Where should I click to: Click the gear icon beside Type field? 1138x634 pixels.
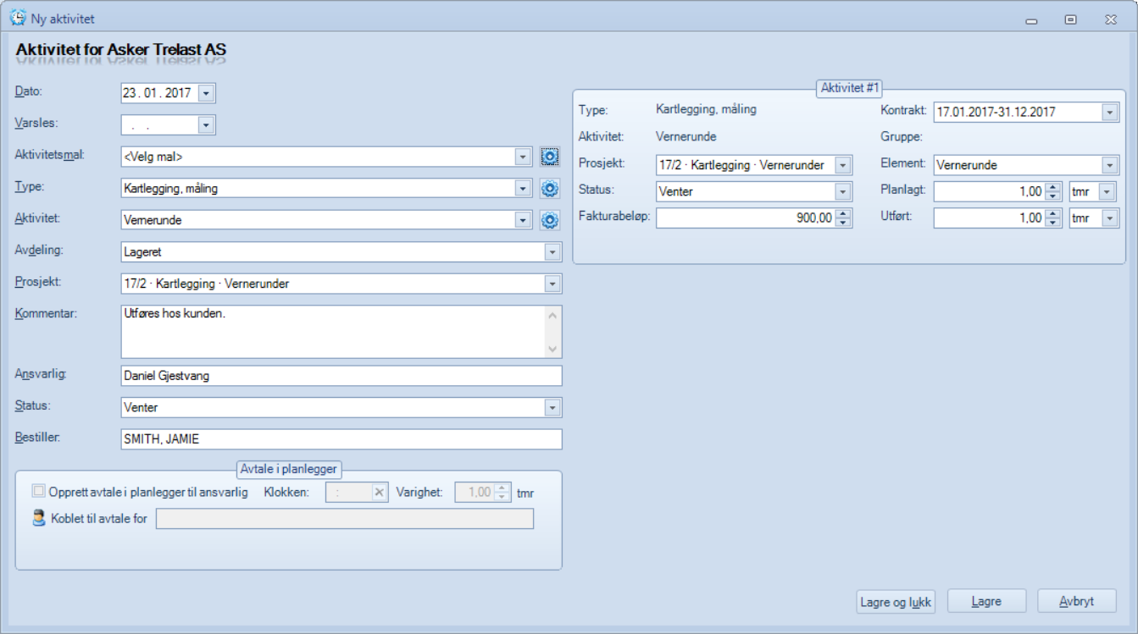pos(550,188)
